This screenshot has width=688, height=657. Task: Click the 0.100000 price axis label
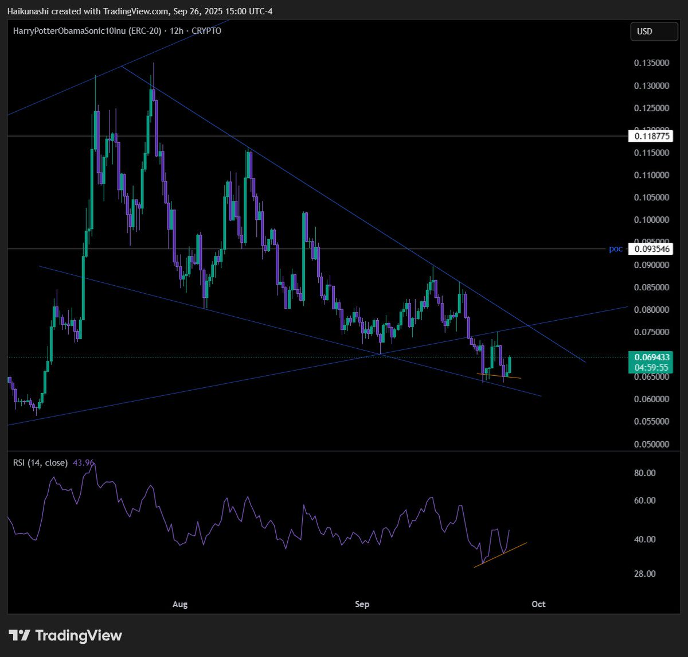652,220
